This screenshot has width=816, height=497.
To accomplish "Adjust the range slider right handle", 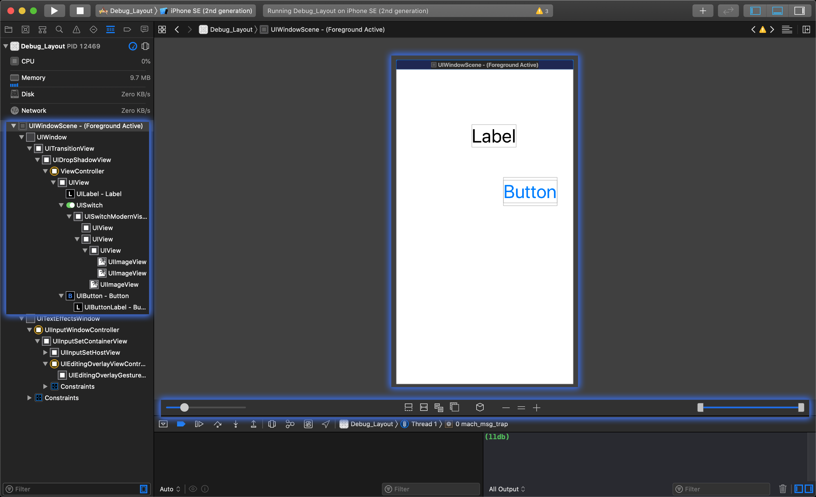I will point(801,407).
